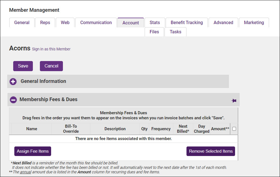This screenshot has height=177, width=280.
Task: Expand the General Information section
Action: [13, 81]
